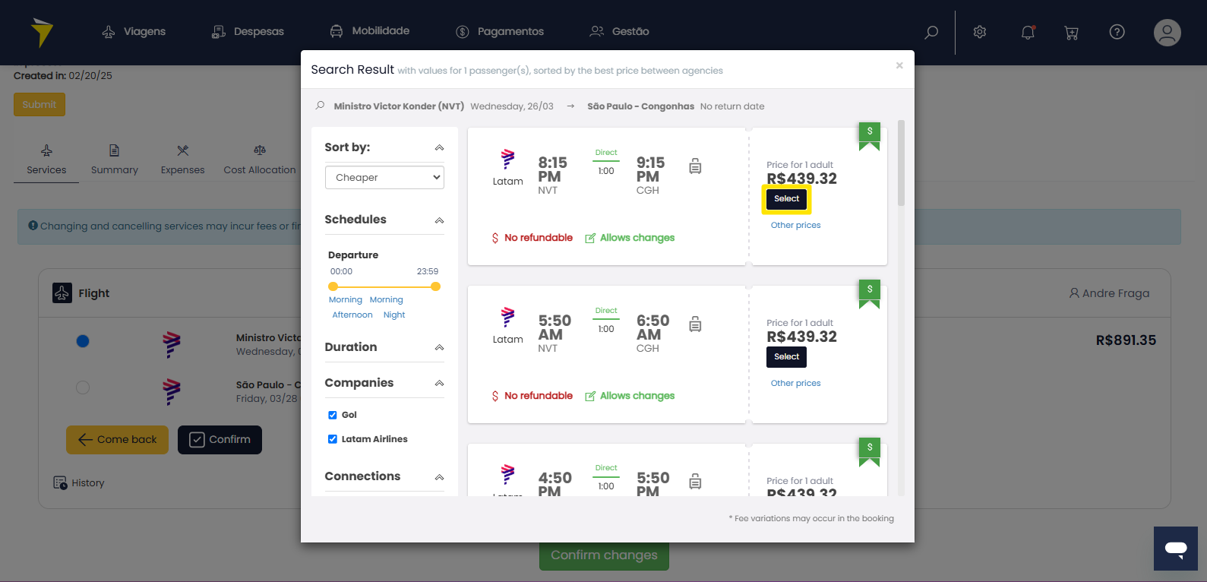Click search magnifier beside Ministro Victor Konder
1207x582 pixels.
point(320,106)
